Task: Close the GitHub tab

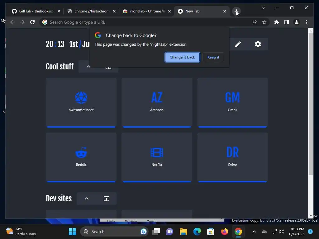Action: pyautogui.click(x=59, y=11)
